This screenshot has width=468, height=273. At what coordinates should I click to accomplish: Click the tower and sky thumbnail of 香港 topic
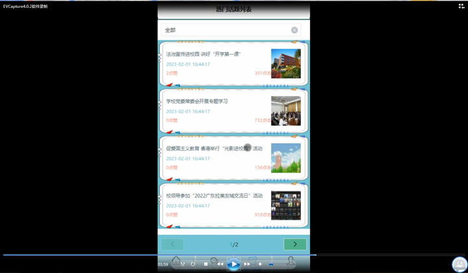(285, 158)
